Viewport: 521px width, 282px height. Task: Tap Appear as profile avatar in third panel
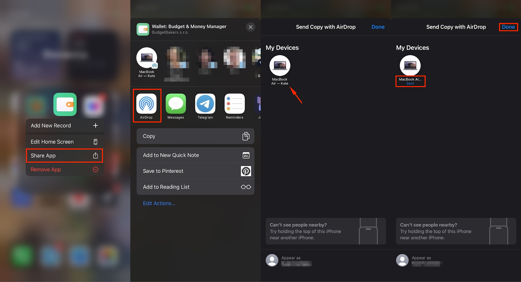click(x=272, y=261)
